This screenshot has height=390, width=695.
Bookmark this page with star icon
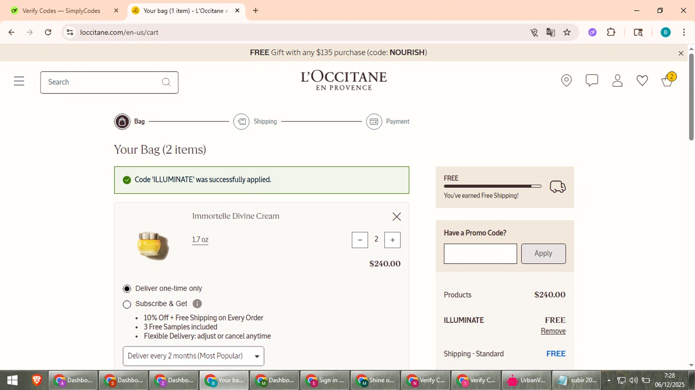[x=567, y=32]
